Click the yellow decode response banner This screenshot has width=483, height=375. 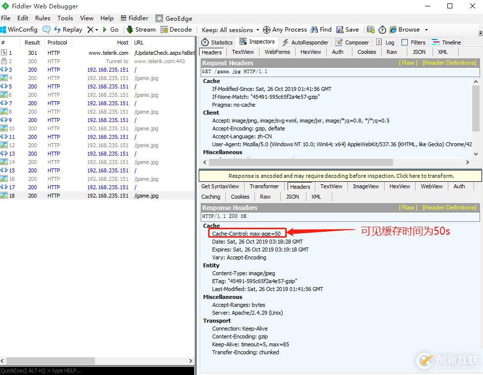point(341,176)
